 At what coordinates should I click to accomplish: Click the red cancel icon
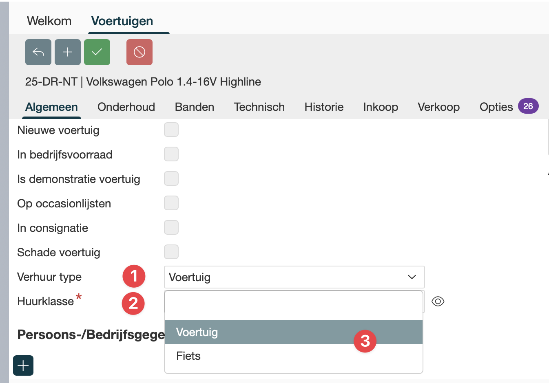point(139,52)
